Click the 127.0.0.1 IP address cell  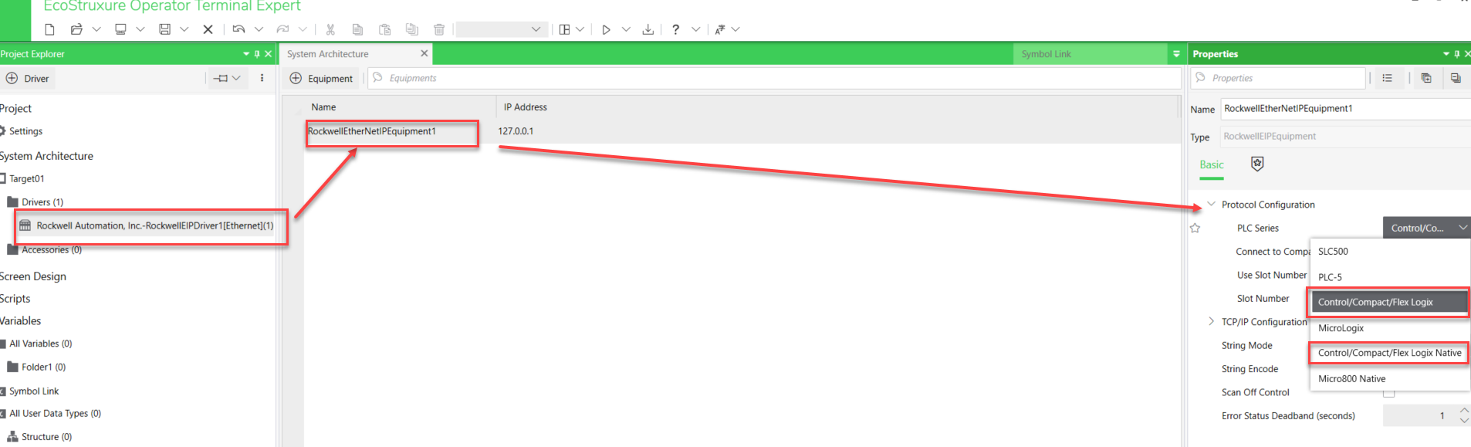pyautogui.click(x=516, y=131)
